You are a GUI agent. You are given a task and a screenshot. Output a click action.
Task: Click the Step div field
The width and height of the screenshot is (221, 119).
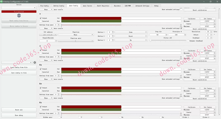(x=158, y=35)
